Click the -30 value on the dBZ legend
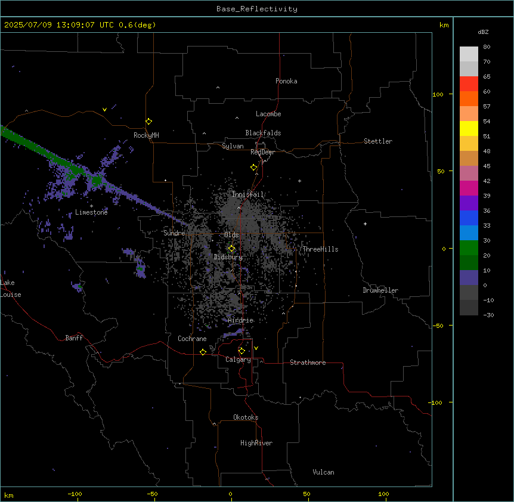Viewport: 514px width, 502px height. (488, 315)
